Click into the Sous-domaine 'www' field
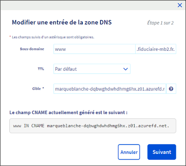This screenshot has width=186, height=166. (x=95, y=49)
